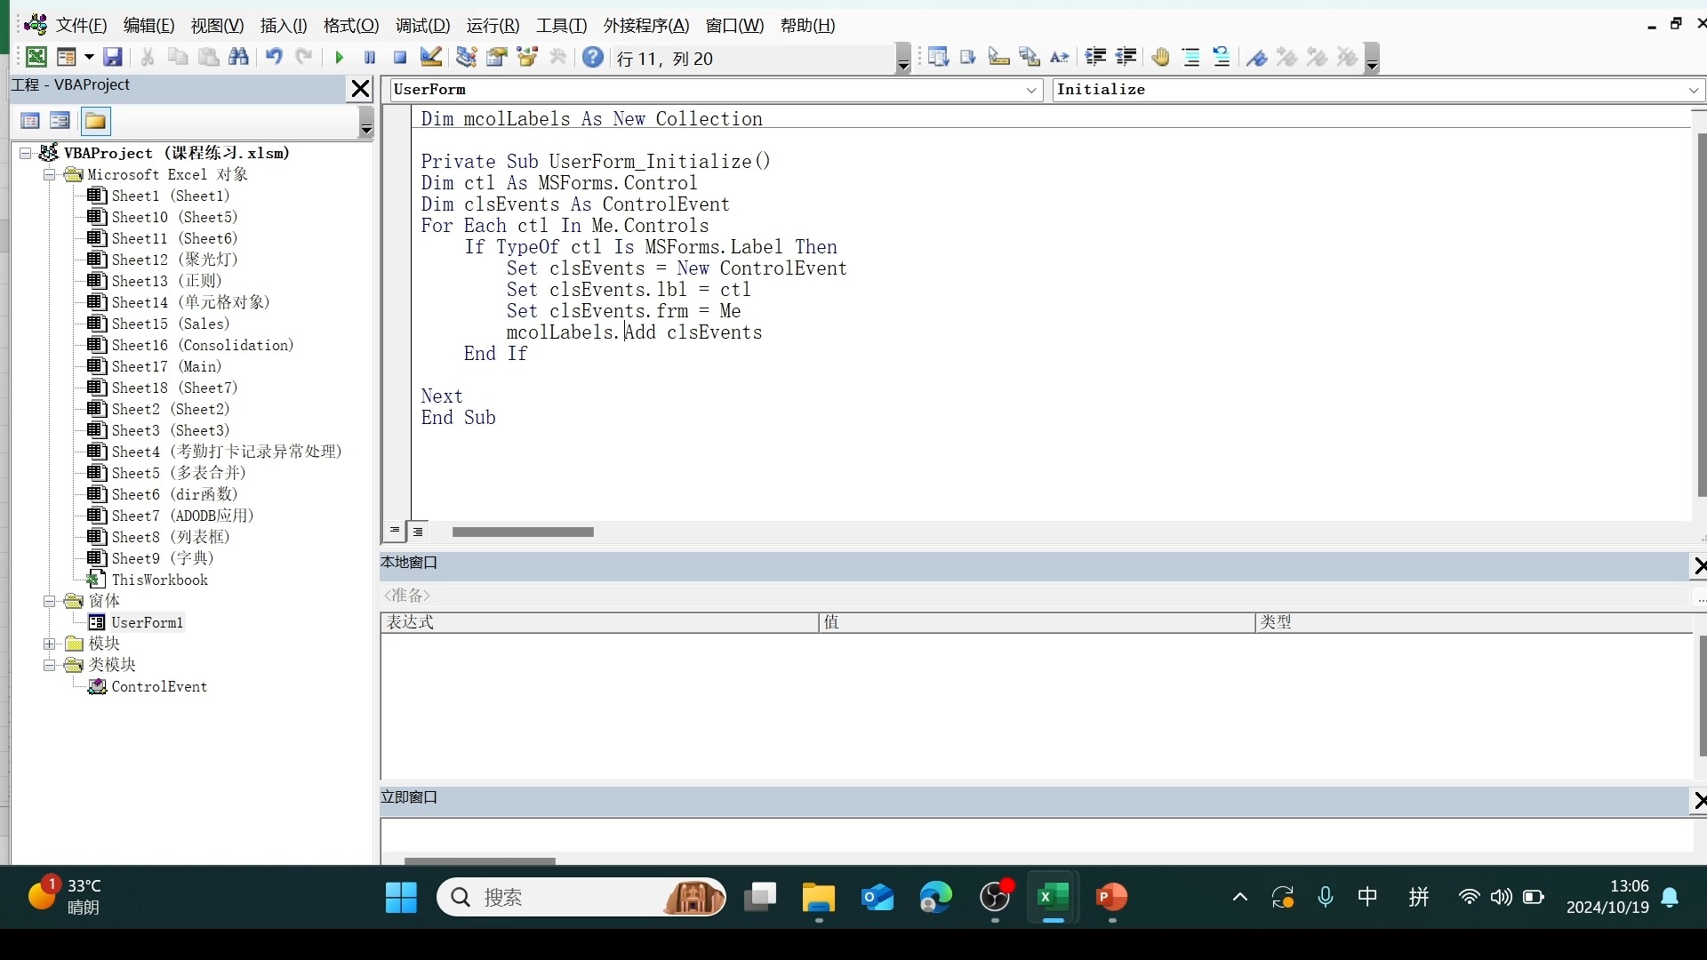The width and height of the screenshot is (1707, 960).
Task: Open the 调试(D) menu
Action: pos(422,26)
